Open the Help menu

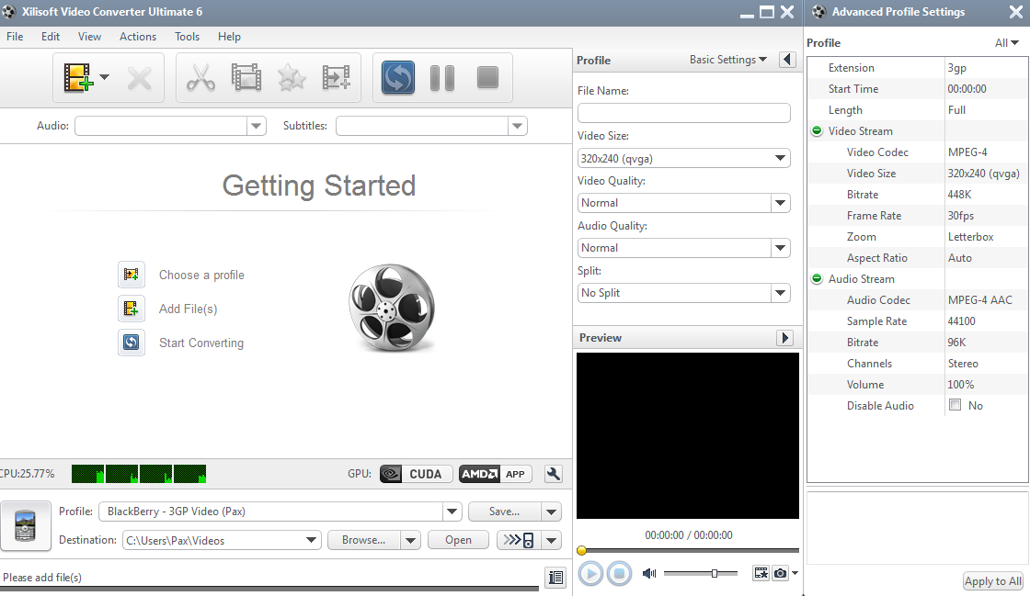click(229, 37)
